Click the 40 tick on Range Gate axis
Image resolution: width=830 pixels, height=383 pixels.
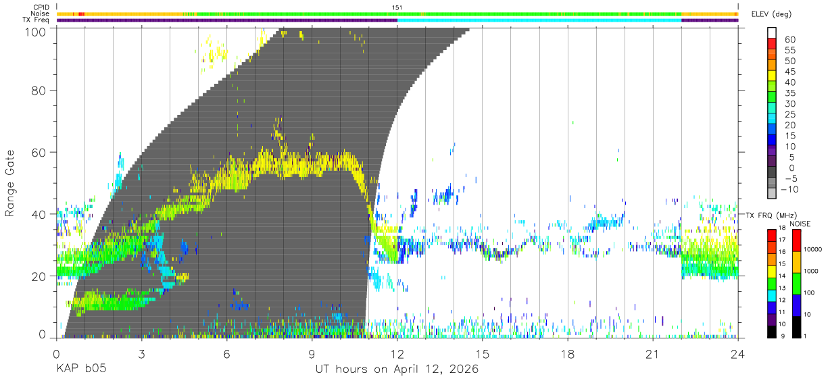(39, 214)
